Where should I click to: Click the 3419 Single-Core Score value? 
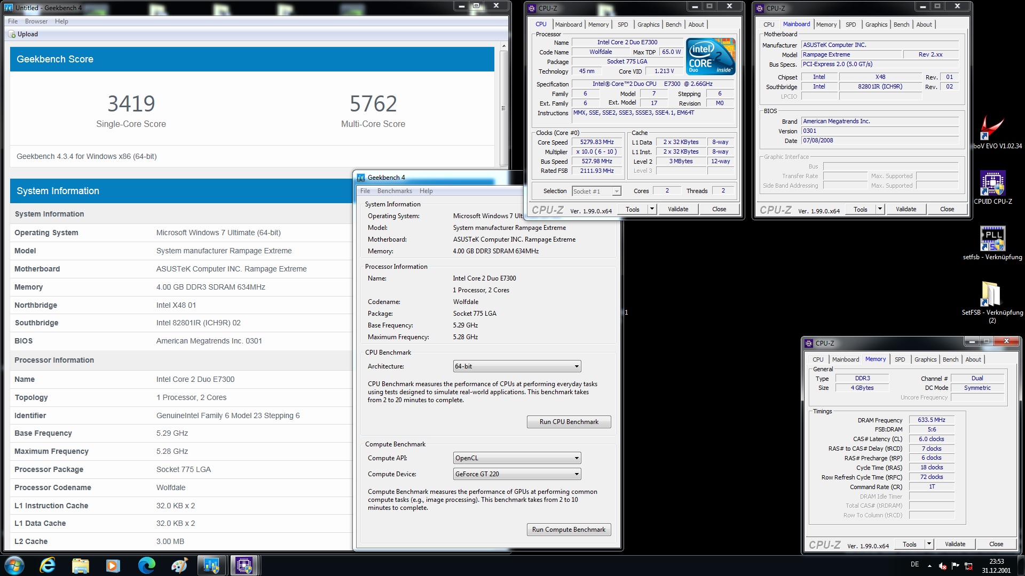pos(131,103)
